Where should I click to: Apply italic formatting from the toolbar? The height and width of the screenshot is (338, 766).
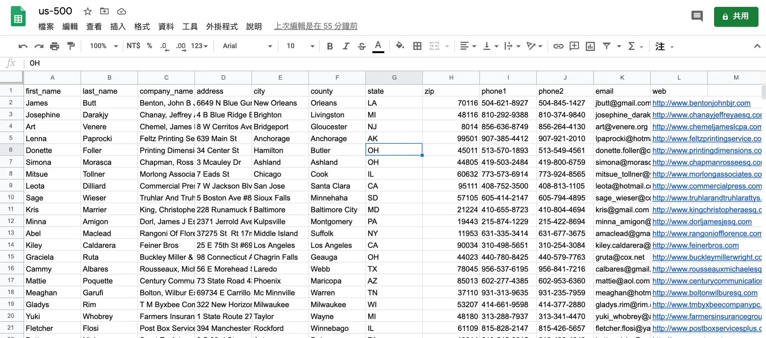(346, 46)
